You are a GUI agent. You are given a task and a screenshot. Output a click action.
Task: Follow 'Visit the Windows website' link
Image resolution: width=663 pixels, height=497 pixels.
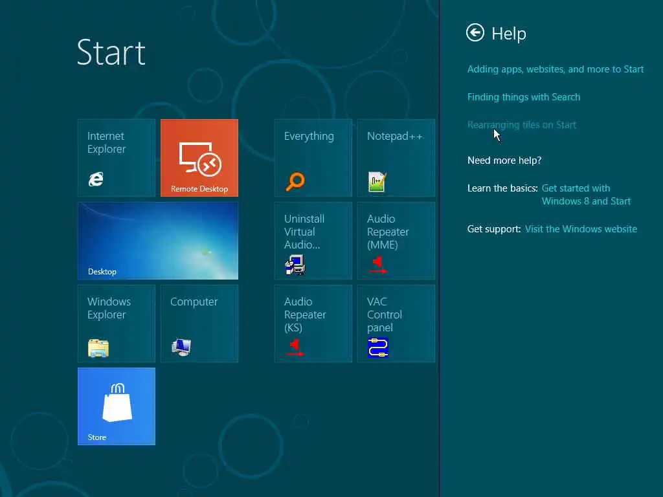tap(581, 229)
